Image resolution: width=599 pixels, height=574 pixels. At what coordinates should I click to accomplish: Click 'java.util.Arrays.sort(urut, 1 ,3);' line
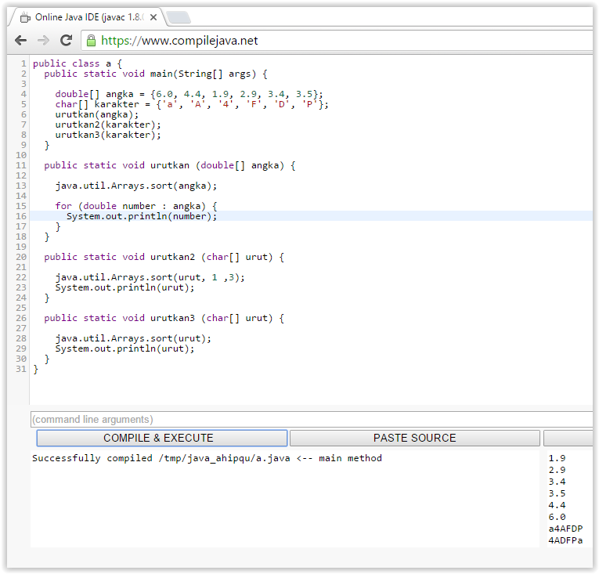point(150,277)
